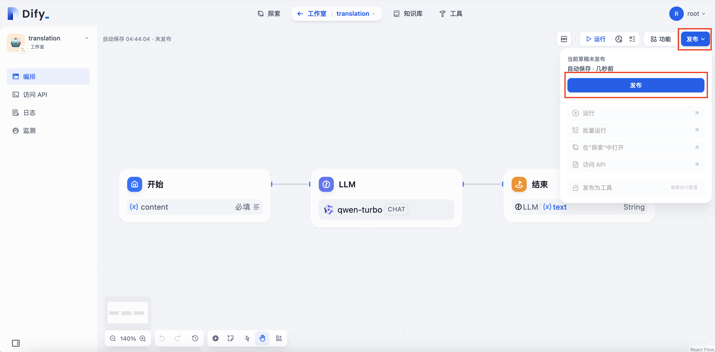This screenshot has height=352, width=715.
Task: Click the minimap thumbnail on canvas
Action: click(128, 313)
